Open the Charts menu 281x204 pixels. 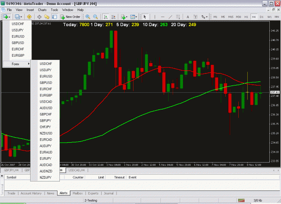(42, 10)
